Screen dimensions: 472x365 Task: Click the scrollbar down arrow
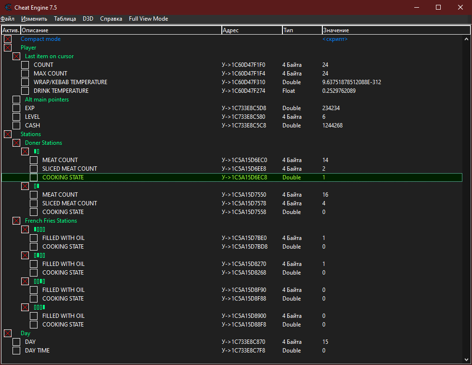click(x=466, y=359)
